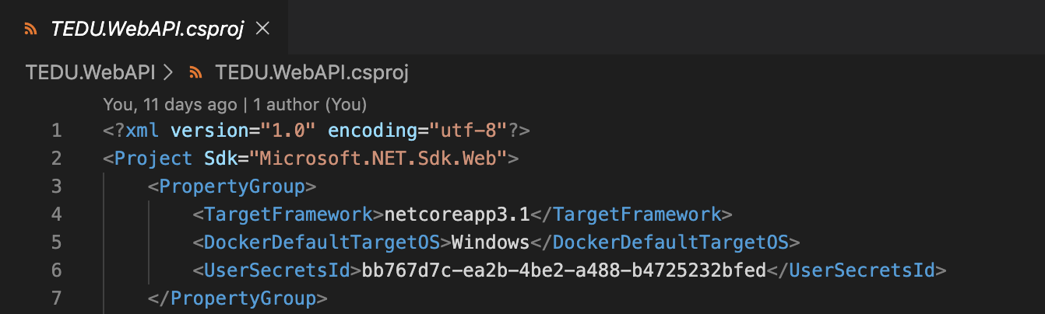
Task: Close the TEDU.WebAPI.csproj tab
Action: (262, 29)
